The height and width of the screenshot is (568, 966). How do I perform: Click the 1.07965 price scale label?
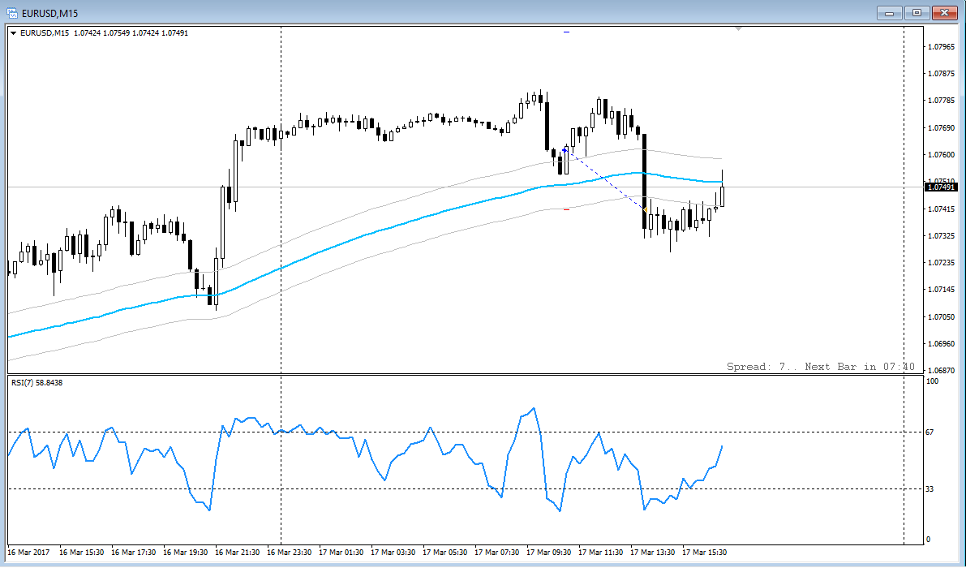(x=942, y=47)
